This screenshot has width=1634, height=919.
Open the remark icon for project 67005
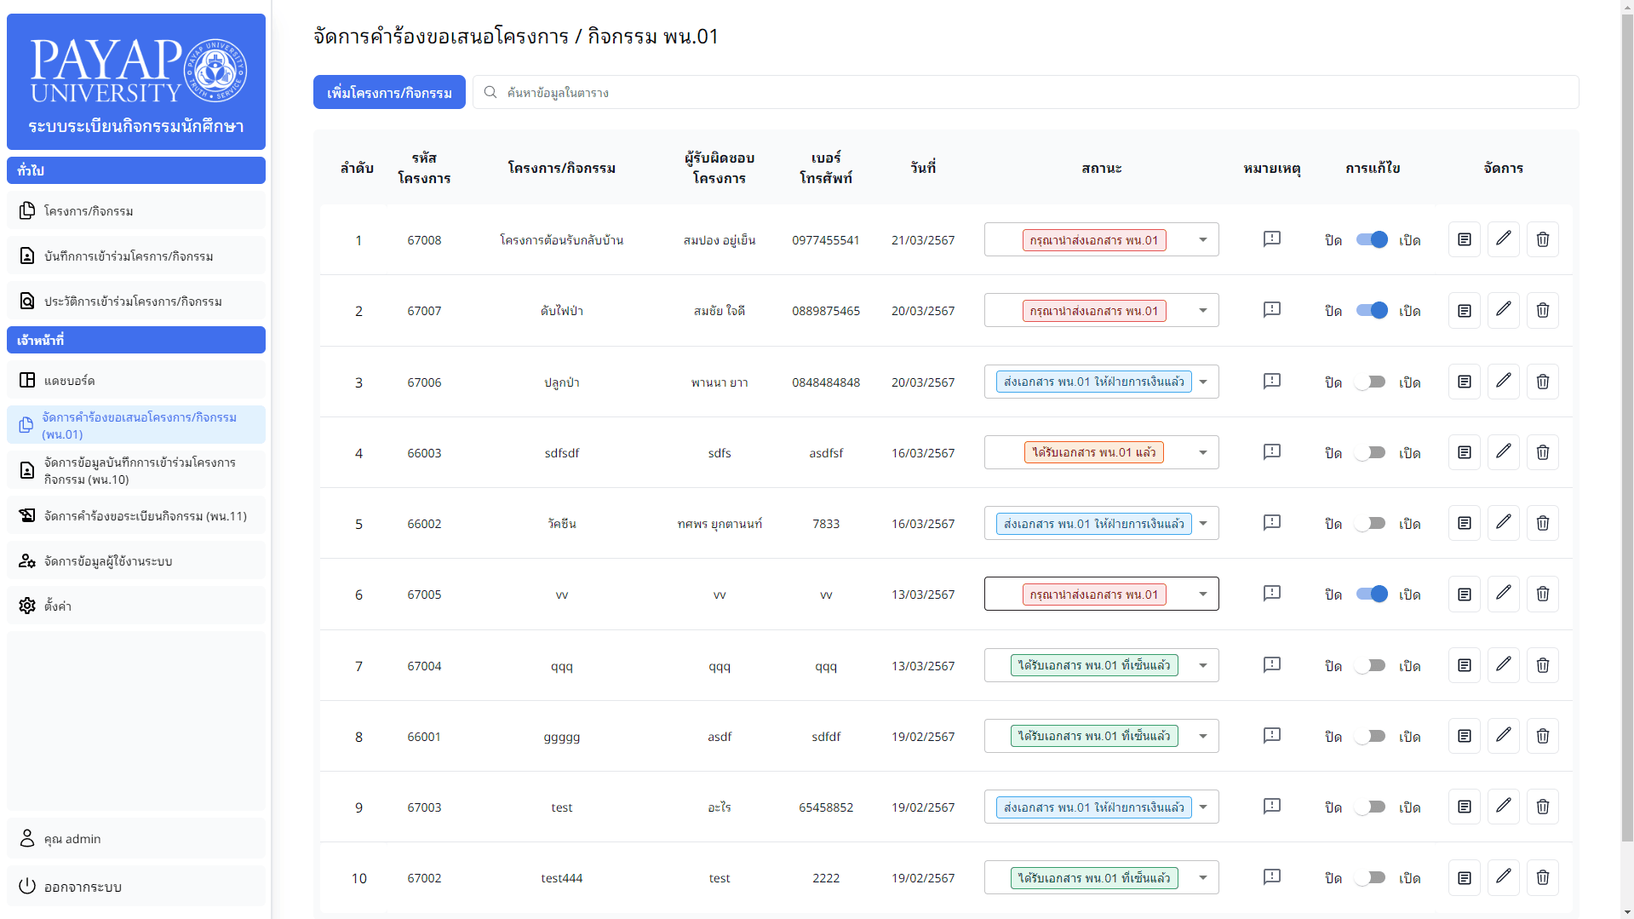pos(1271,594)
